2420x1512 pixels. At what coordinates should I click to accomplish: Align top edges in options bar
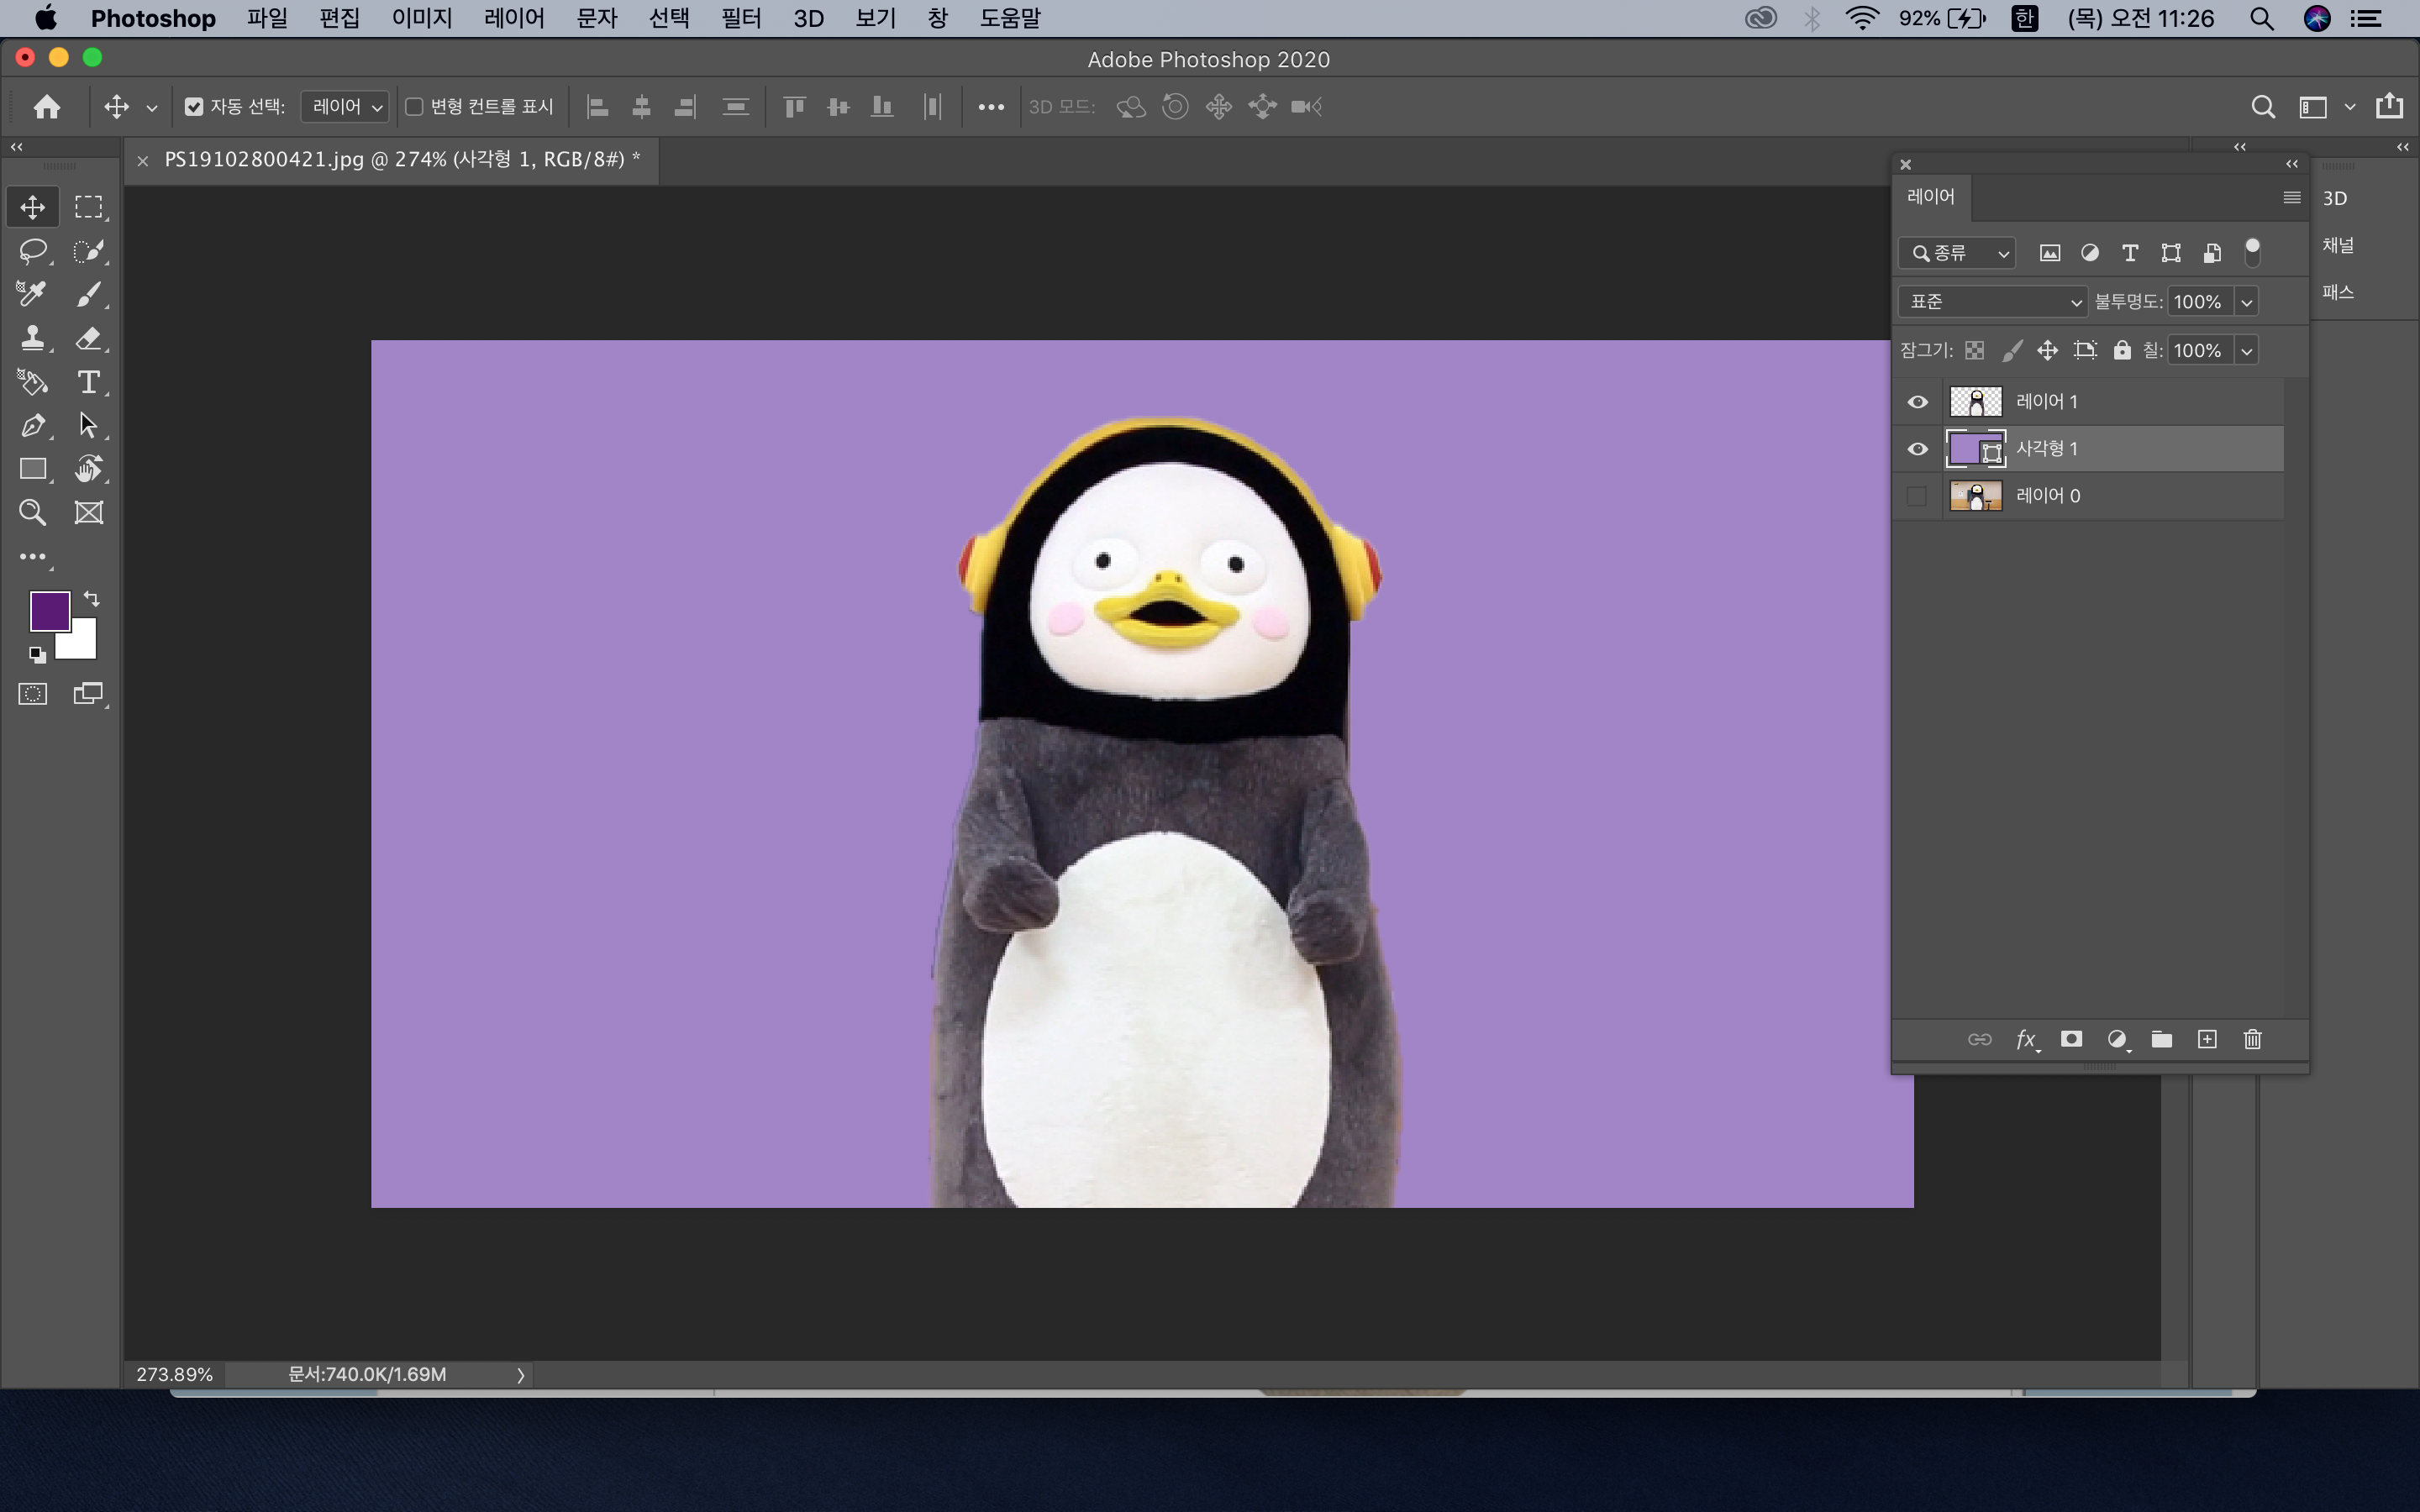(794, 107)
